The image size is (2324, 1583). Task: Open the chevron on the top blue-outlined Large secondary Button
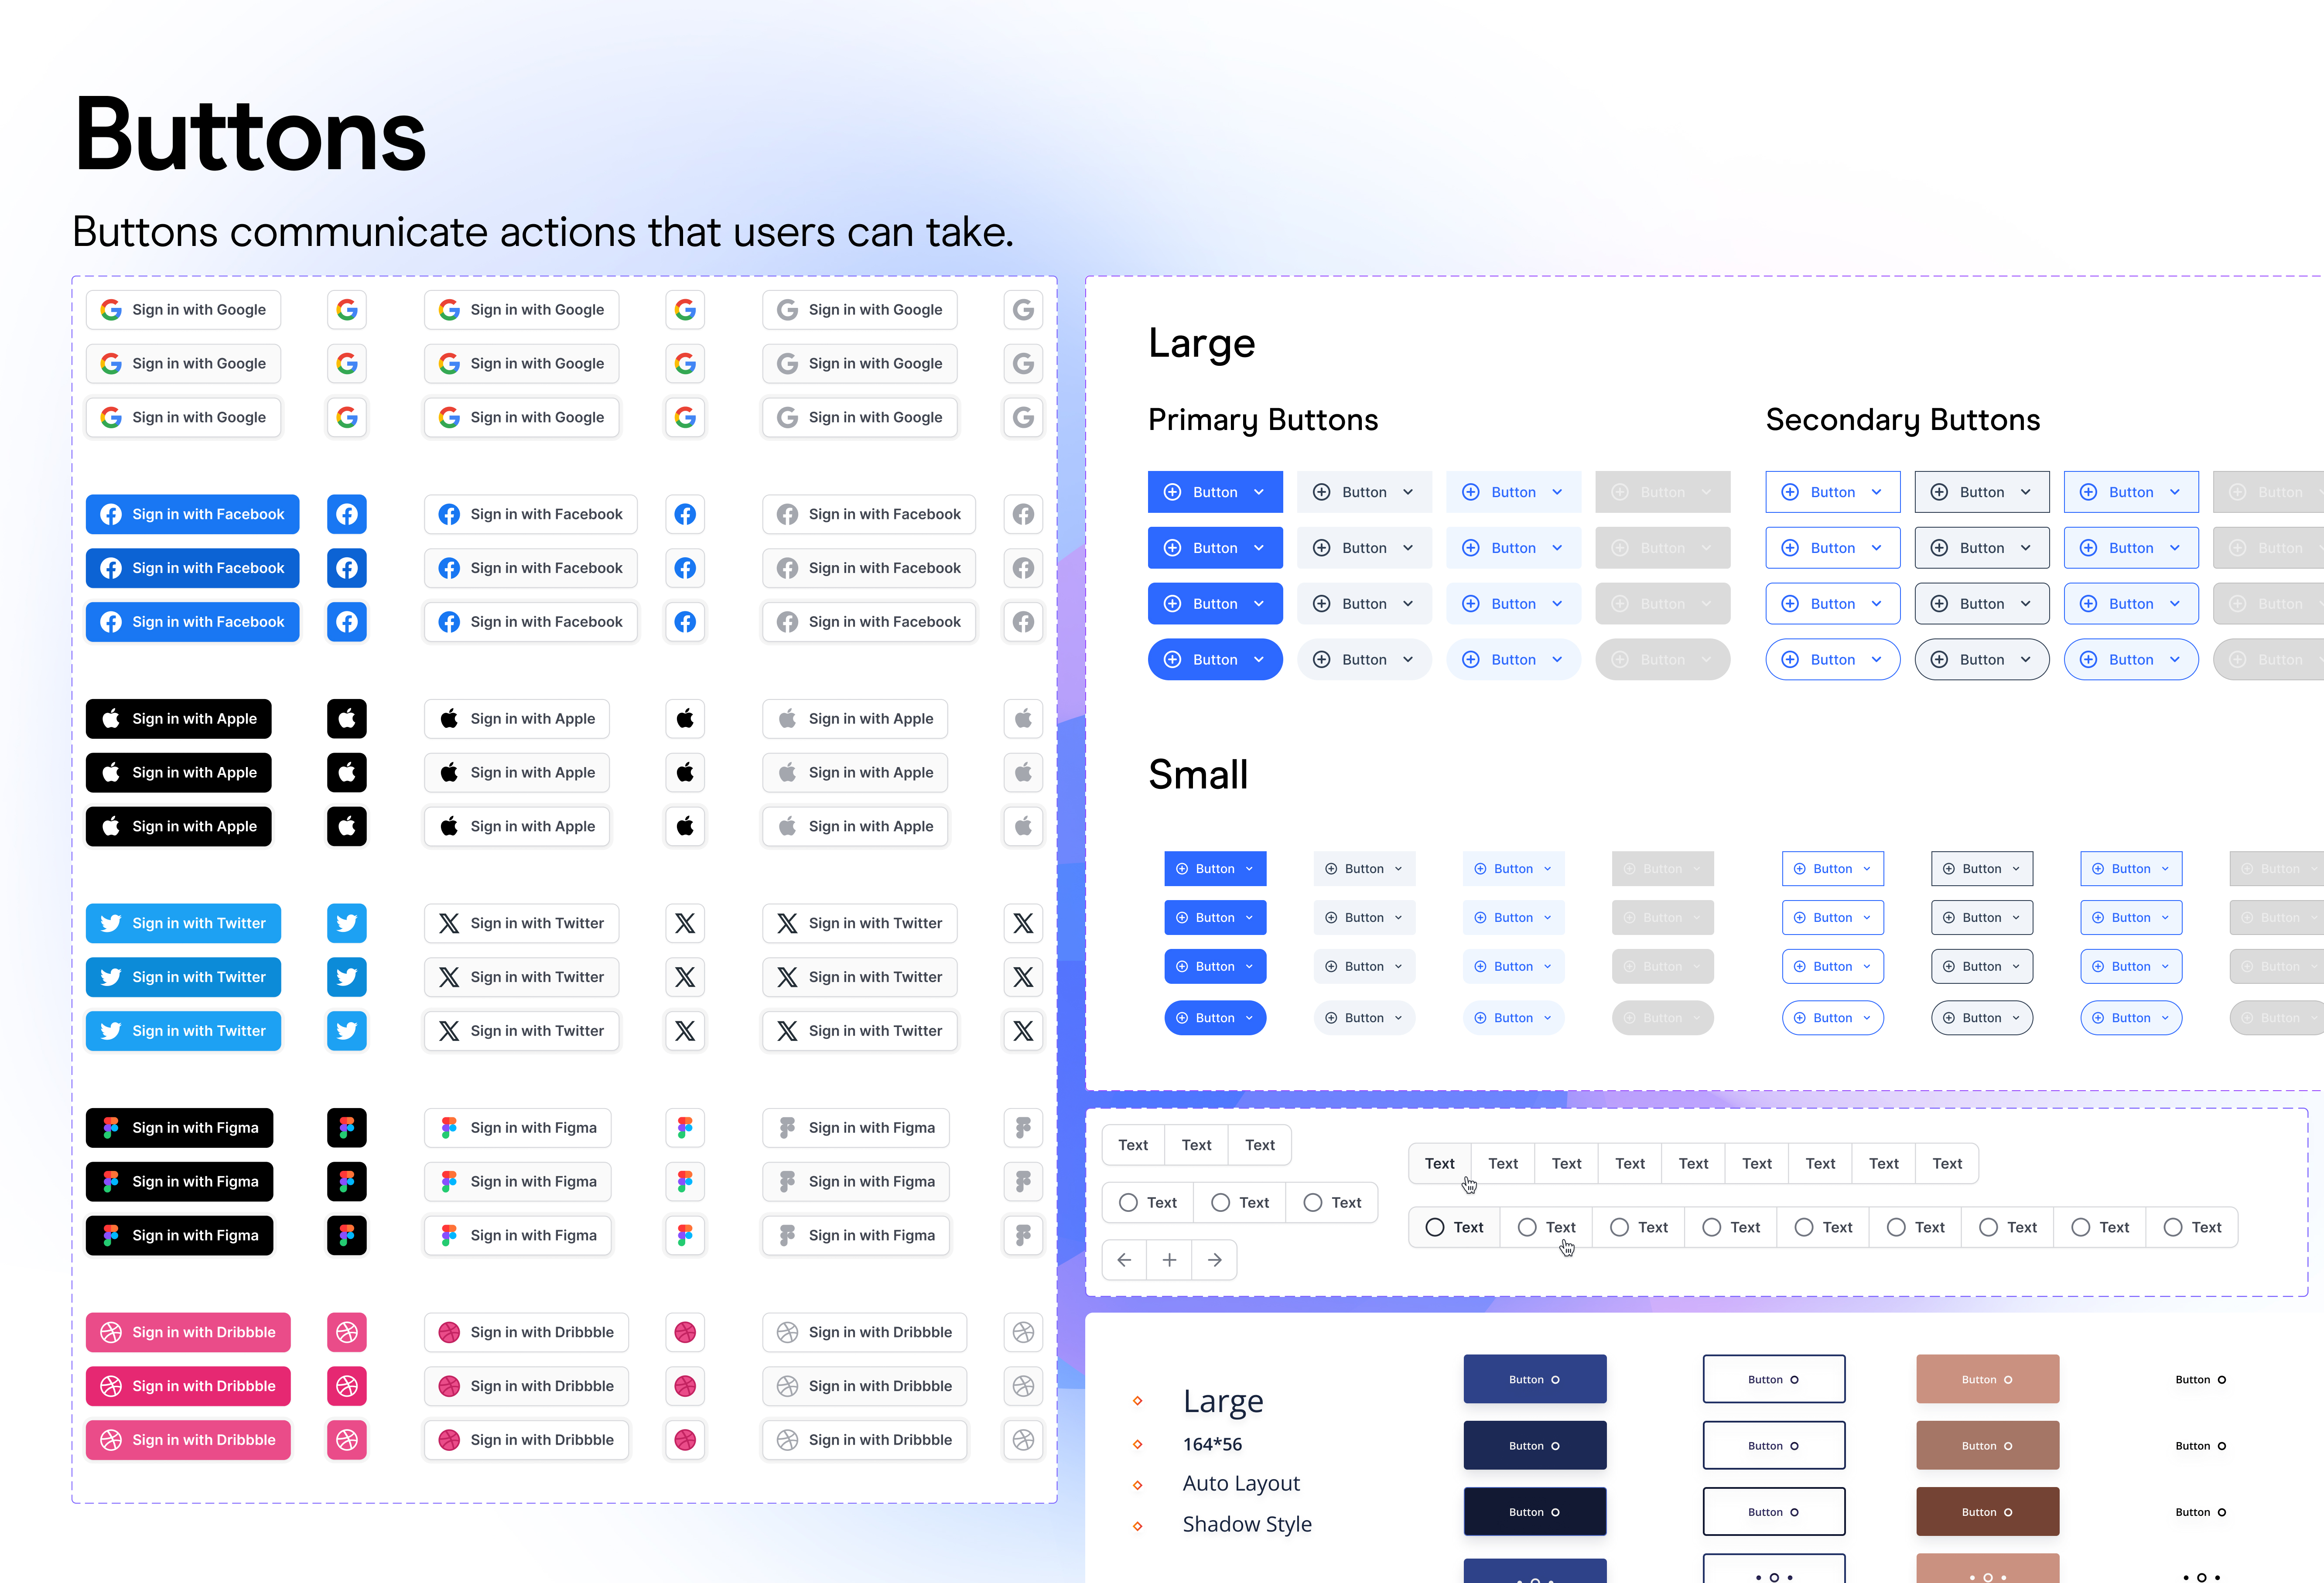1877,492
